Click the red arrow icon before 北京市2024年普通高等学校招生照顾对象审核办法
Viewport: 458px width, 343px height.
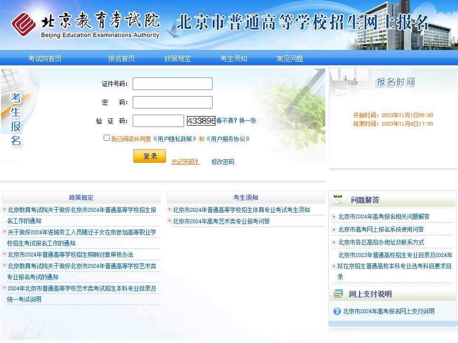[x=4, y=255]
